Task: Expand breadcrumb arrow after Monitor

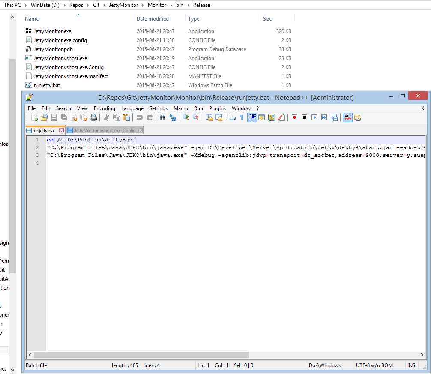Action: pos(171,5)
